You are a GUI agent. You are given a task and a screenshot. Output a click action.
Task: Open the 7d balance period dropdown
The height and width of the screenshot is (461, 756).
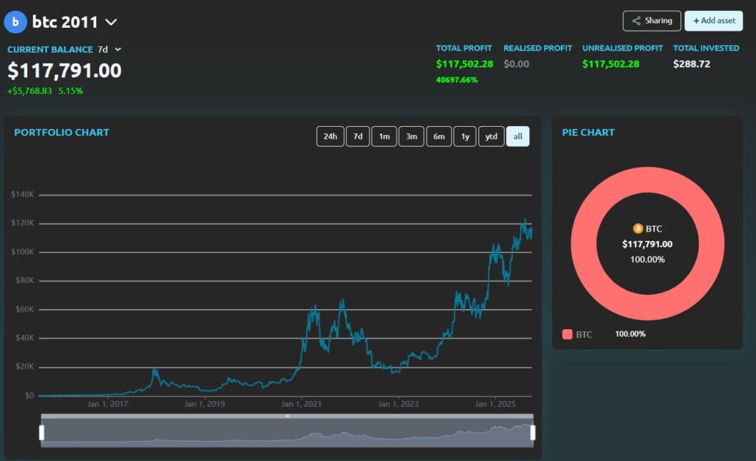coord(118,50)
